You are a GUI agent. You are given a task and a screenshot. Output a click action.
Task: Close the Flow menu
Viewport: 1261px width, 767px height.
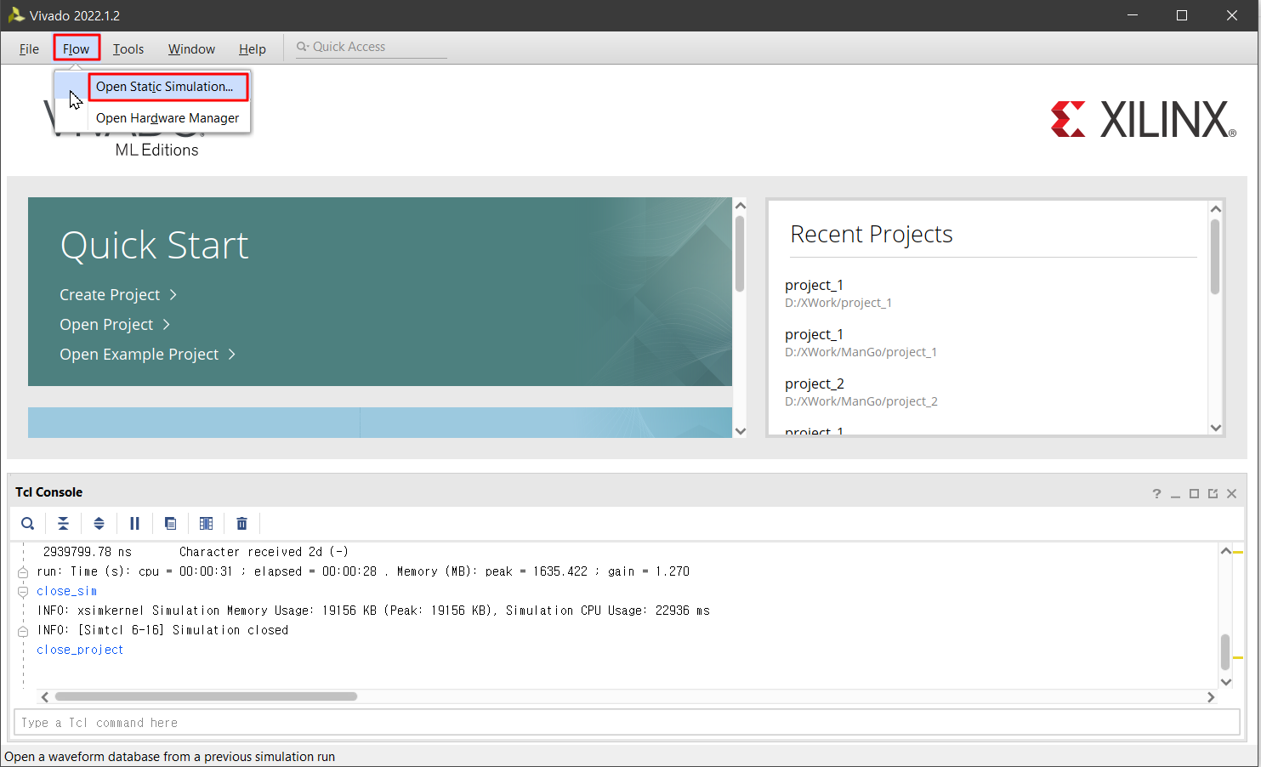click(77, 48)
